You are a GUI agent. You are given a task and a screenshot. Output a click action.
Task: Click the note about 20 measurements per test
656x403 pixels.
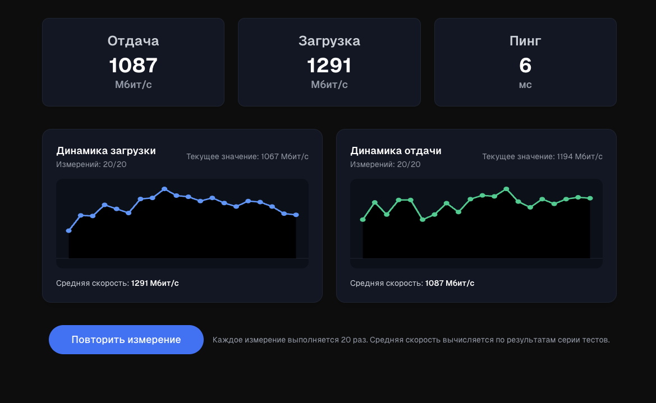[411, 340]
